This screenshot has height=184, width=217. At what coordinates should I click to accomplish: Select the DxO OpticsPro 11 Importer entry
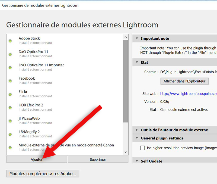pos(65,67)
